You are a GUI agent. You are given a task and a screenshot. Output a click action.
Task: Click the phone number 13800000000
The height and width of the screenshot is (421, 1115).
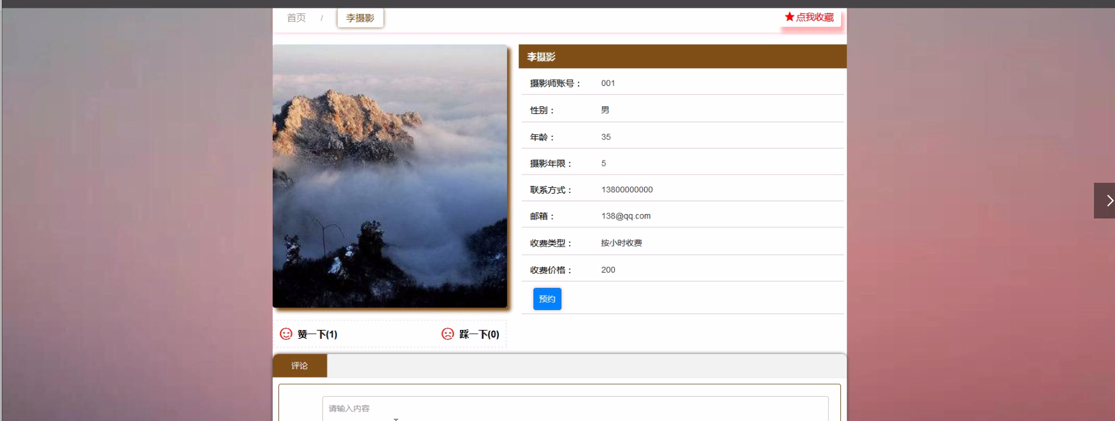(x=627, y=190)
